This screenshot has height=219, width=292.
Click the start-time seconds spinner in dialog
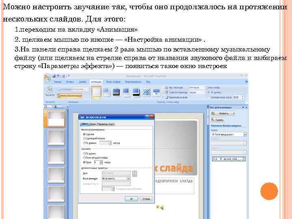(110, 143)
